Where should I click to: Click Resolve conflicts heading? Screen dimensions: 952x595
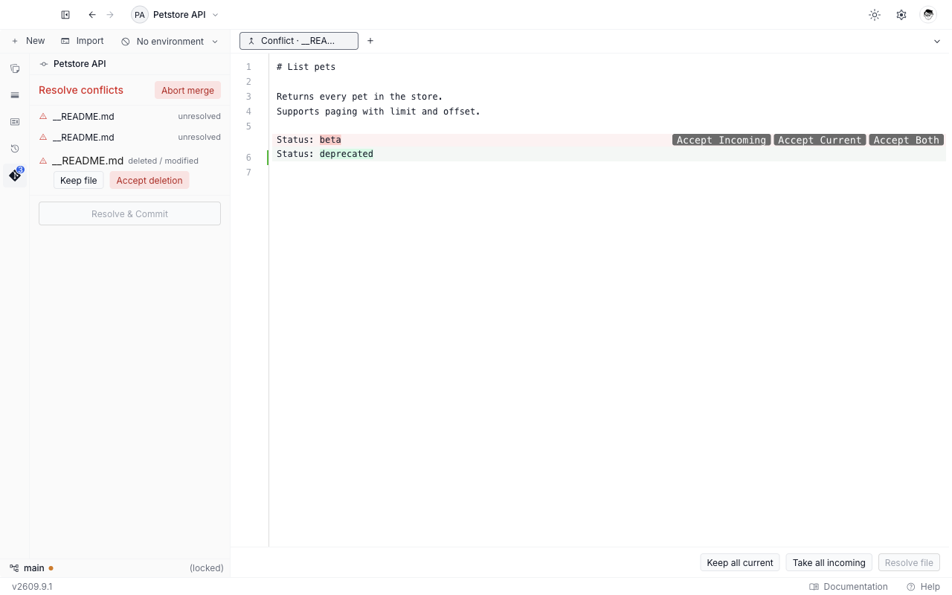coord(81,90)
